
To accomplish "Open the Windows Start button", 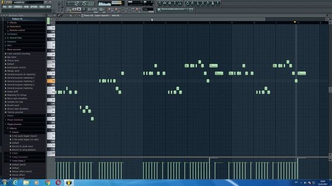I will pos(5,182).
